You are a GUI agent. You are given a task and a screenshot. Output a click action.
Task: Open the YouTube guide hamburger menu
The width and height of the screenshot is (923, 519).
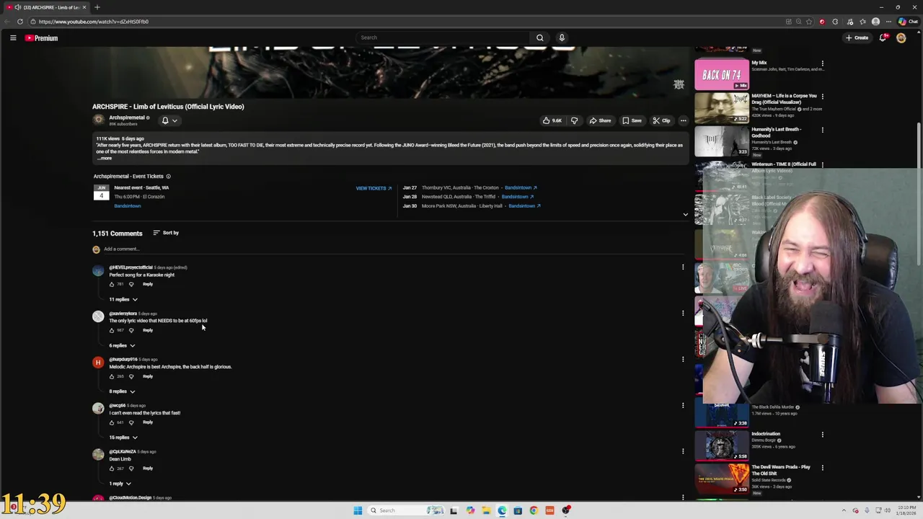pos(13,37)
